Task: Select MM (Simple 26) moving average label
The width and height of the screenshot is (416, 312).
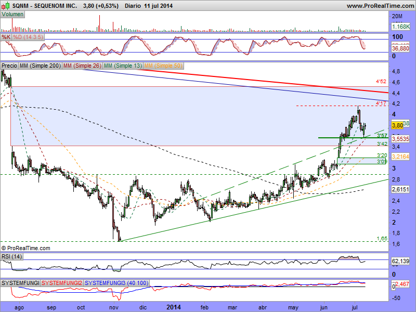Action: coord(82,66)
